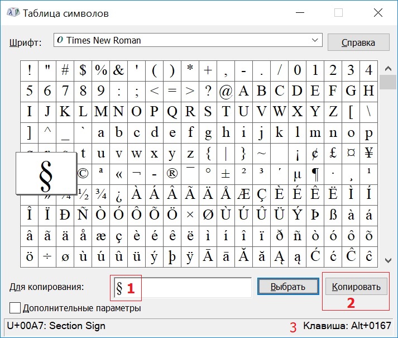
Task: Select the pound £ symbol cell
Action: [333, 154]
